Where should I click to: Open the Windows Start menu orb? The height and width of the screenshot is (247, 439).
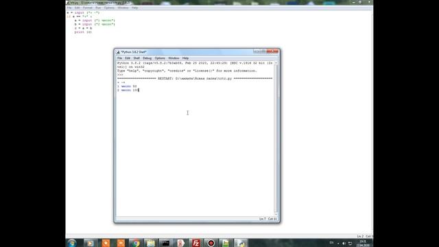72,243
